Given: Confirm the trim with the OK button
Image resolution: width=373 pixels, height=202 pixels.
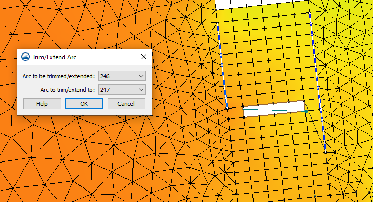Looking at the screenshot, I should (x=84, y=104).
